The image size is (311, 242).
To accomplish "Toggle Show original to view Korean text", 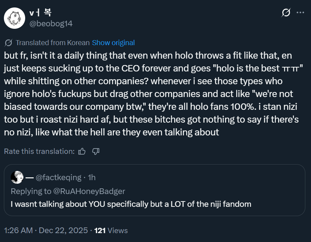I will click(x=113, y=43).
